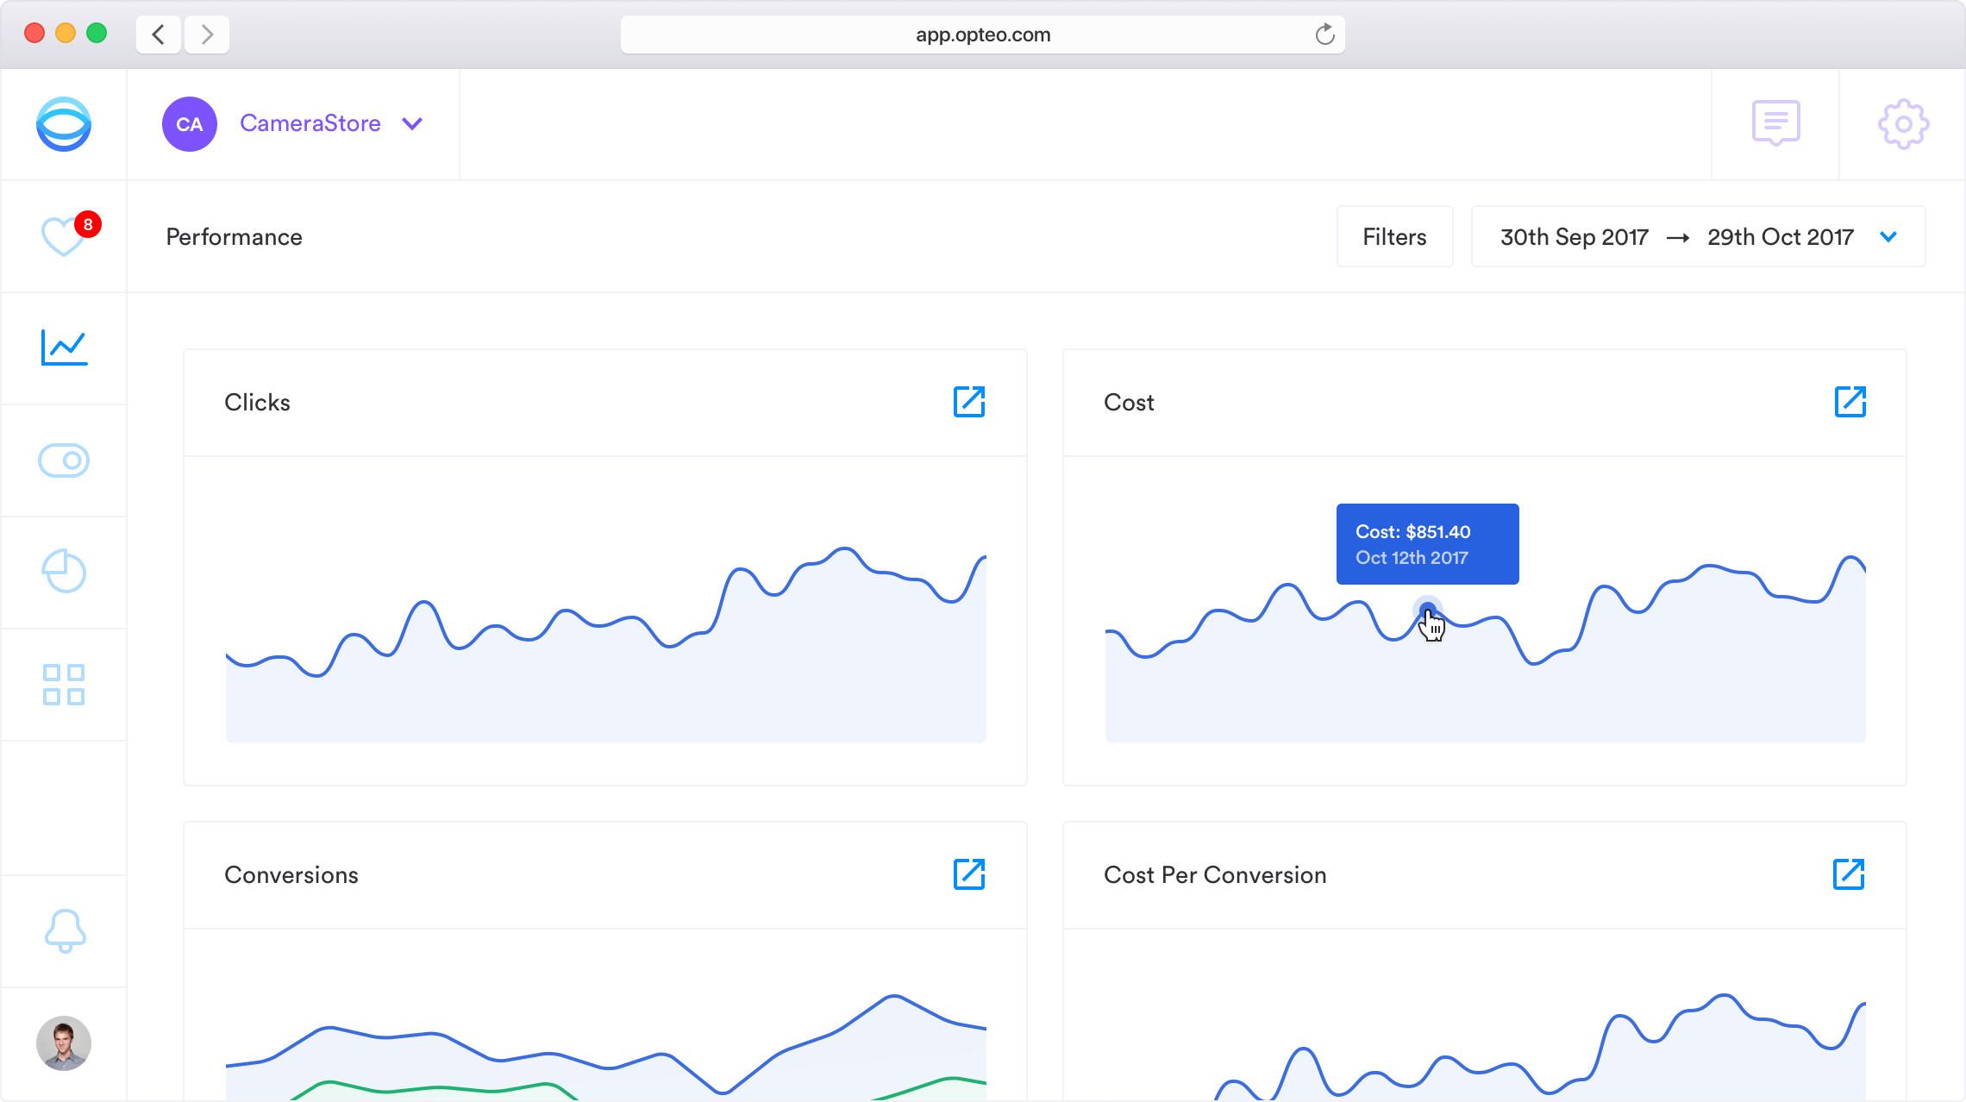Image resolution: width=1966 pixels, height=1102 pixels.
Task: Open the toggle-shaped sidebar icon
Action: pos(64,460)
